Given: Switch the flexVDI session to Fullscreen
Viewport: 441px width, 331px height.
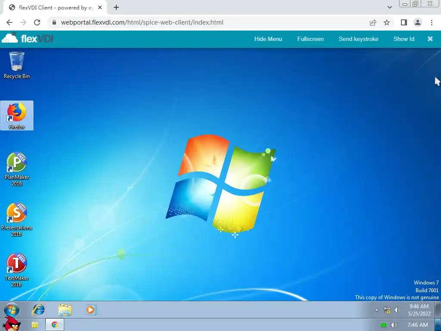Looking at the screenshot, I should [x=310, y=39].
